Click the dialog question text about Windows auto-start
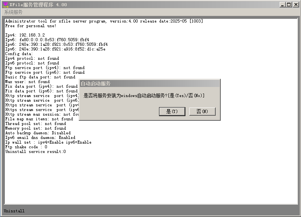Viewport: 301px width, 217px height. (x=144, y=95)
